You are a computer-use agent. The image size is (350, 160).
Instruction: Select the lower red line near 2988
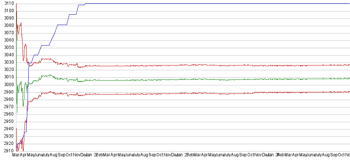pos(221,93)
